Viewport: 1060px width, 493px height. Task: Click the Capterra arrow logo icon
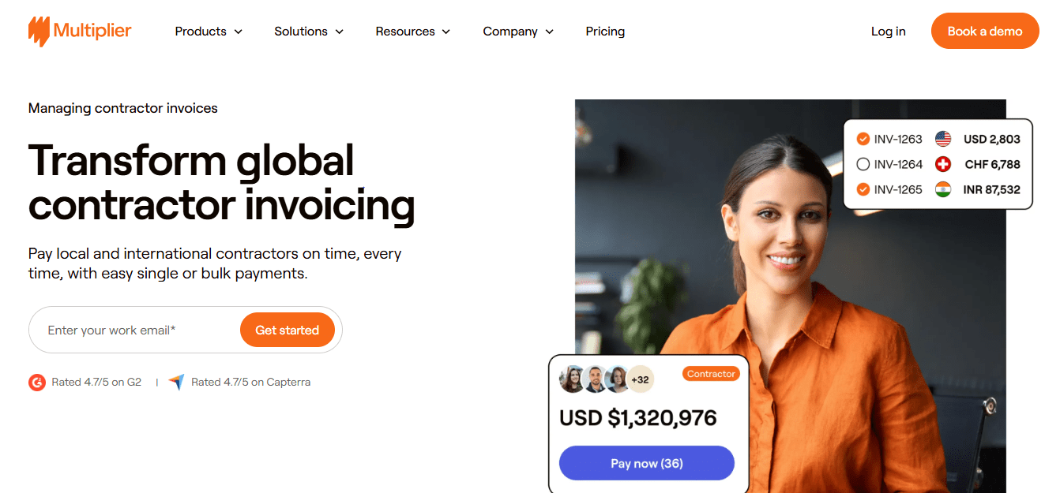(x=176, y=383)
